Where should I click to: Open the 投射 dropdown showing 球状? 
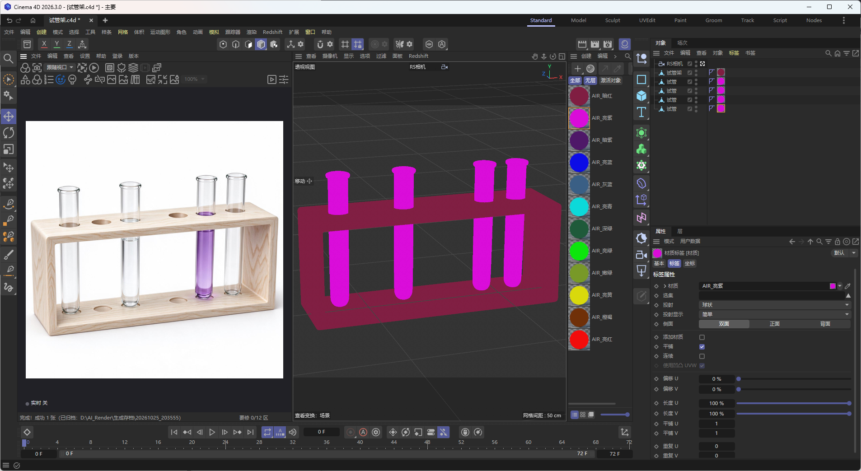pyautogui.click(x=775, y=305)
